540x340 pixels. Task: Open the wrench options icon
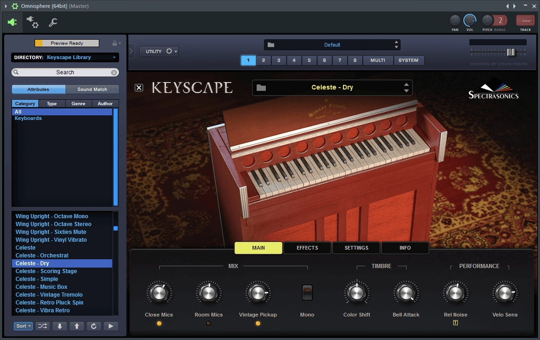pyautogui.click(x=53, y=23)
